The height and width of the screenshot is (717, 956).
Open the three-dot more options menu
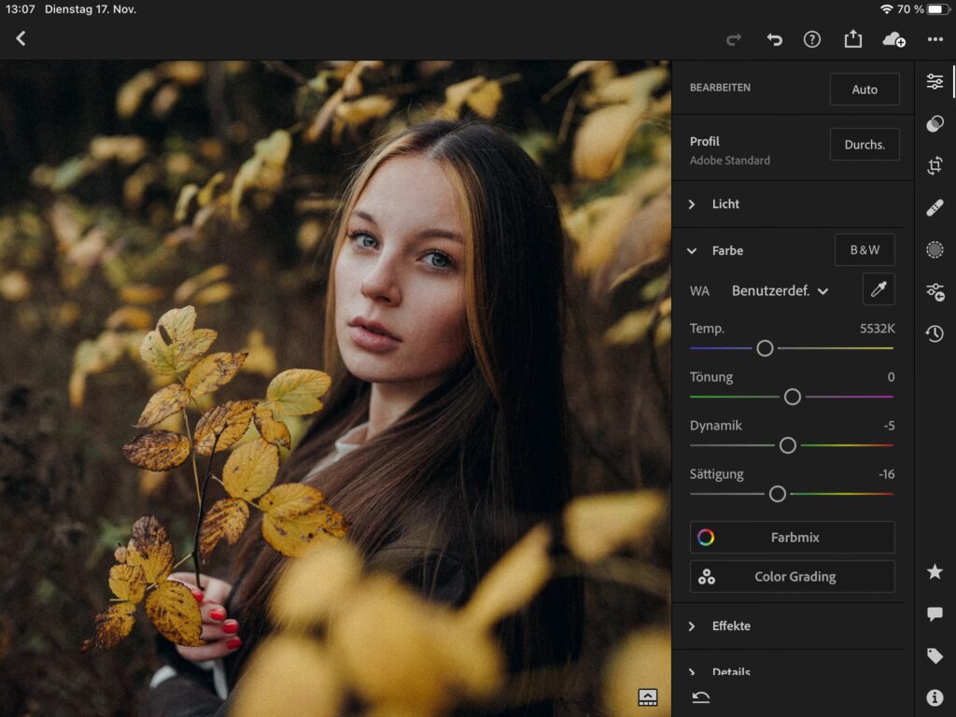935,38
